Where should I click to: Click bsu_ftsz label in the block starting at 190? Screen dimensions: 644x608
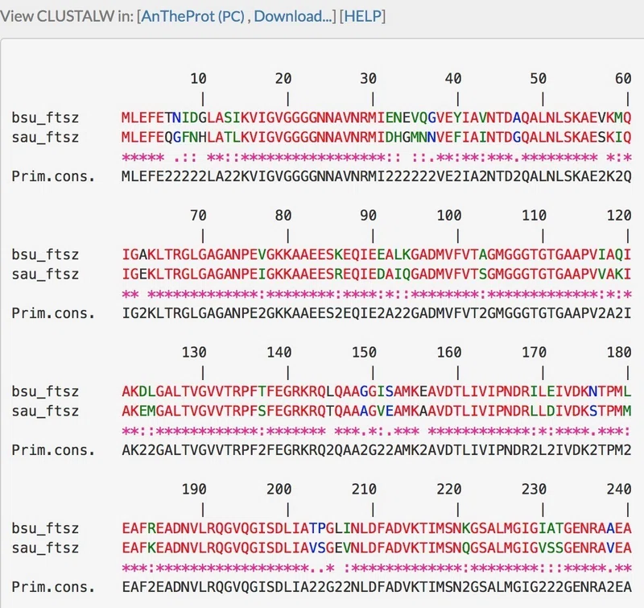pyautogui.click(x=45, y=528)
